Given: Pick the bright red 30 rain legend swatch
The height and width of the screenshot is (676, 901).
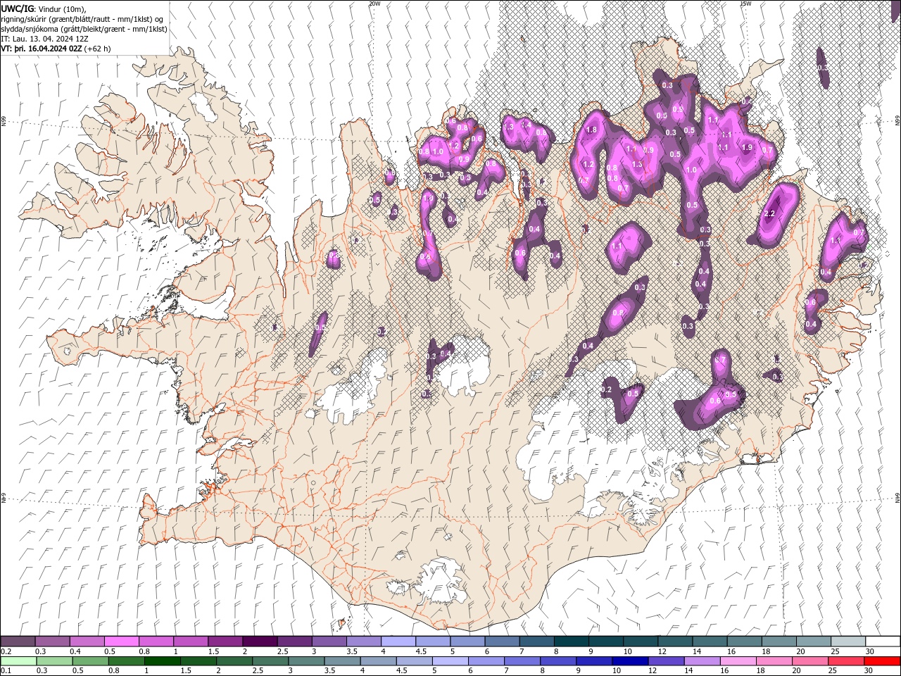Looking at the screenshot, I should [x=883, y=661].
